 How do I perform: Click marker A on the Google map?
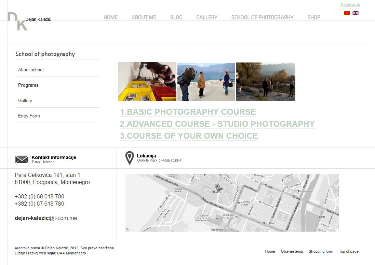(x=217, y=187)
